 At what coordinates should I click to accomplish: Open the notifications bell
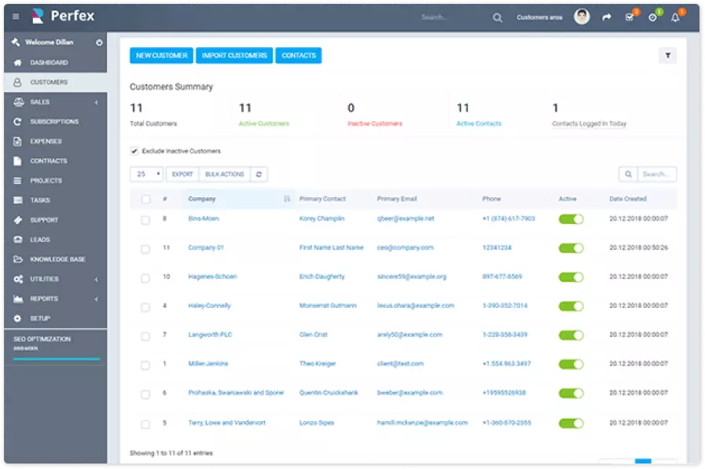[675, 17]
